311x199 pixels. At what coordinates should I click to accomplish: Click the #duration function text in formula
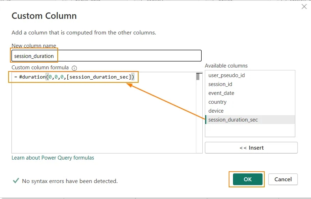coord(32,77)
